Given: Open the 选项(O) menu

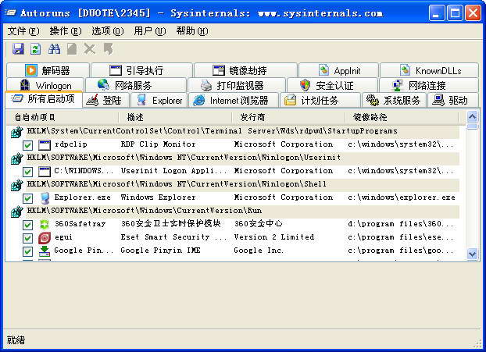Looking at the screenshot, I should point(108,31).
